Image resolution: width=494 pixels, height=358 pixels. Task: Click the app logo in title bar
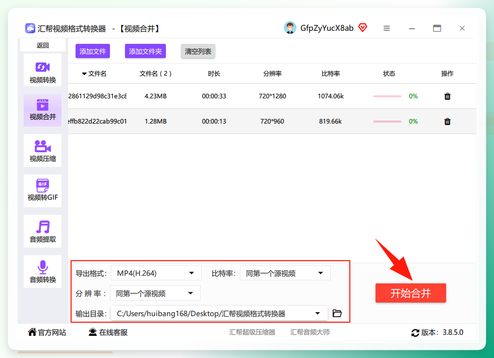pos(30,28)
